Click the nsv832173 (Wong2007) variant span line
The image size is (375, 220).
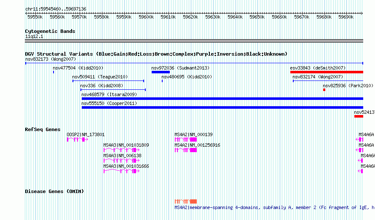tap(194, 63)
